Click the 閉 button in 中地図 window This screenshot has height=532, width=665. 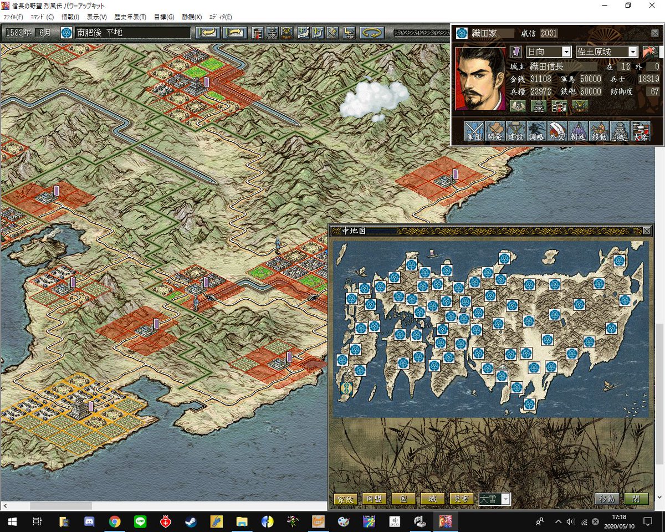(636, 499)
